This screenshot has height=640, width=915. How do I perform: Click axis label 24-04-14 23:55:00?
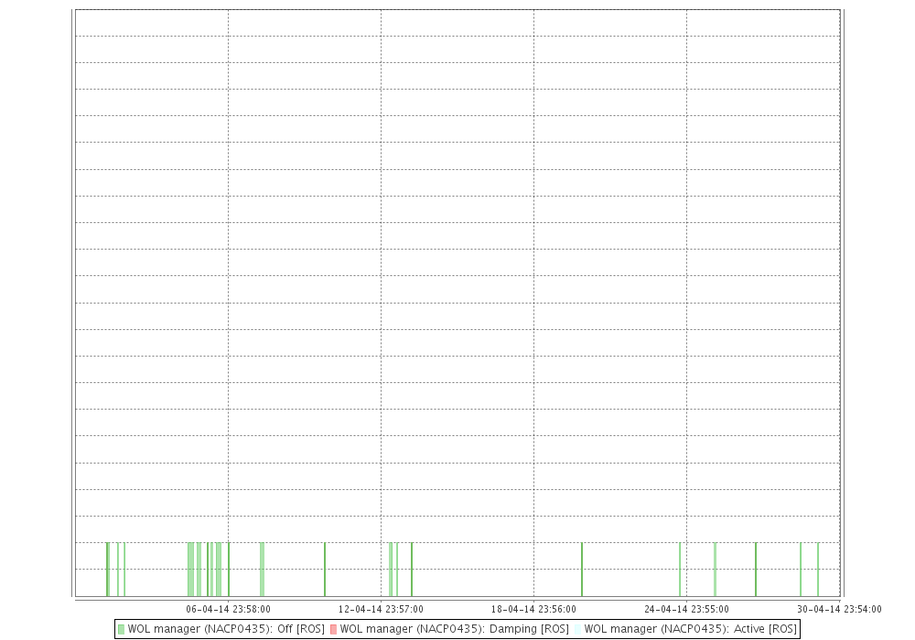pyautogui.click(x=686, y=609)
